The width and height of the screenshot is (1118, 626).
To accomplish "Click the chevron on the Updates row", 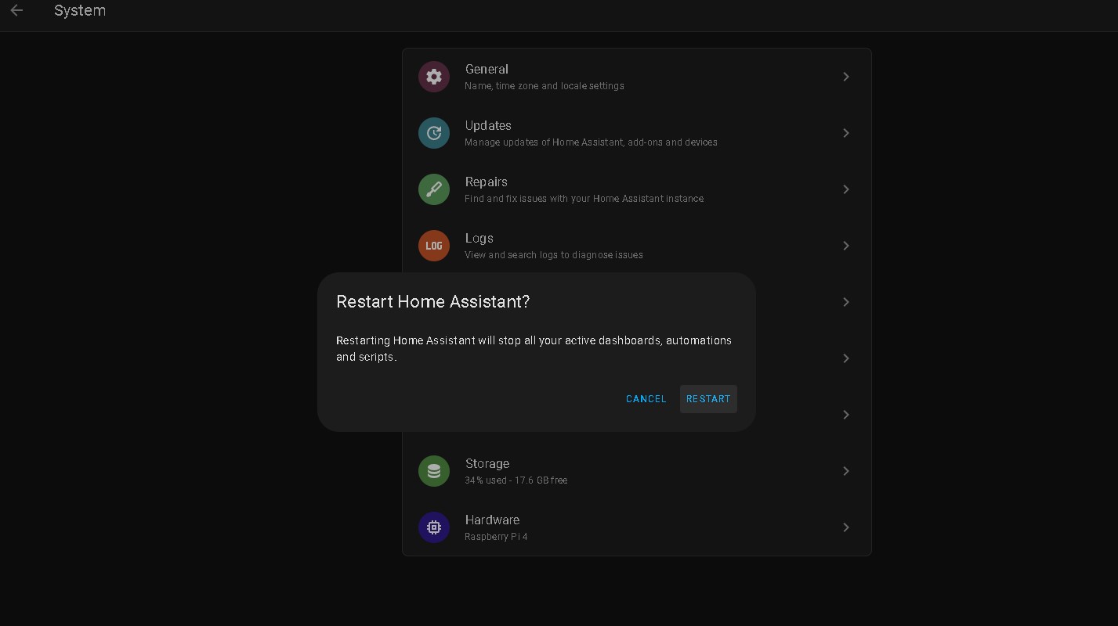I will point(846,133).
